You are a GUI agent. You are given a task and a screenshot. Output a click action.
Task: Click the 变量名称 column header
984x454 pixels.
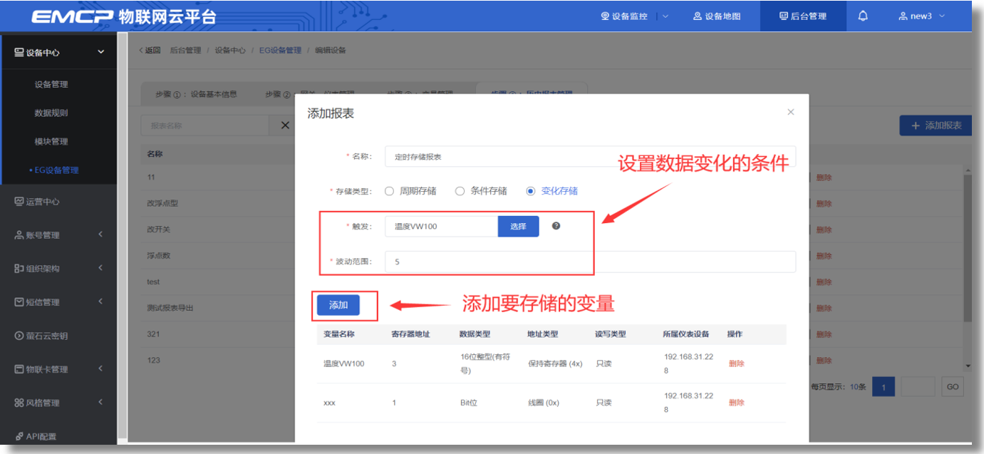pos(339,334)
